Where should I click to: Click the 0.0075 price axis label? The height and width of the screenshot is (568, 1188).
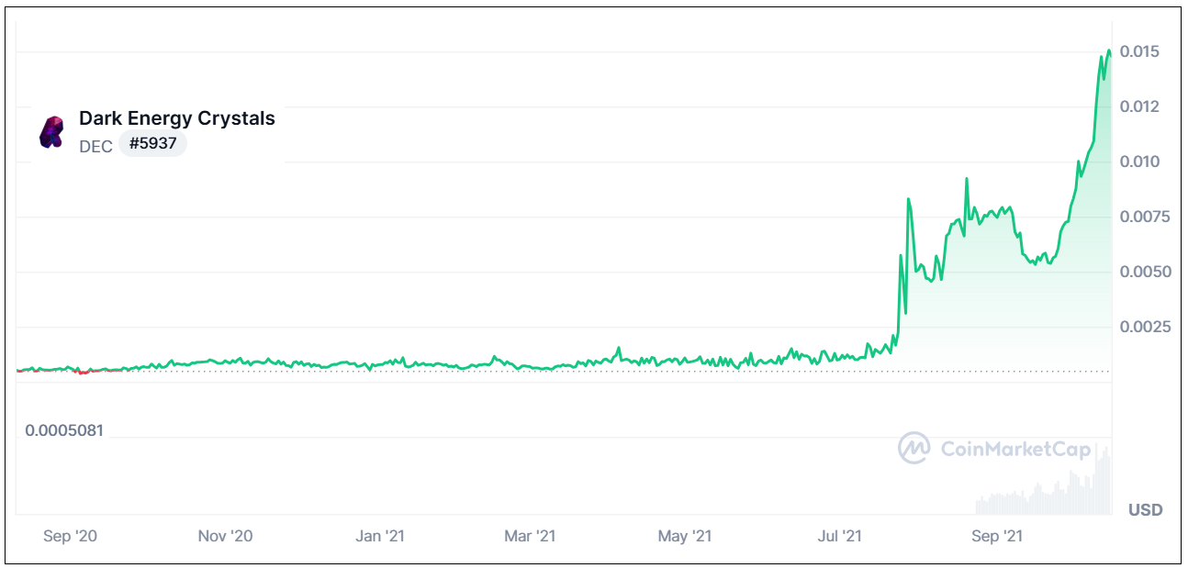point(1143,217)
